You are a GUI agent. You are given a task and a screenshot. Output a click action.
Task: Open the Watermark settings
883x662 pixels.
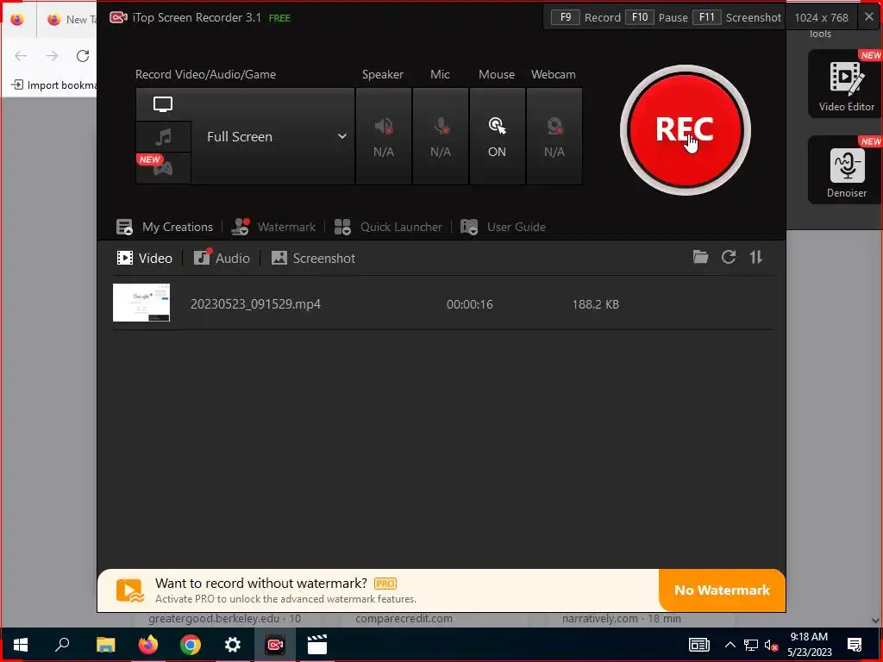click(x=273, y=227)
